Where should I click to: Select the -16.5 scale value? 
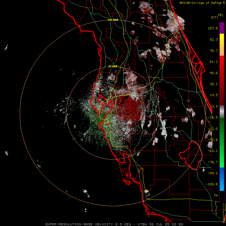(213, 118)
